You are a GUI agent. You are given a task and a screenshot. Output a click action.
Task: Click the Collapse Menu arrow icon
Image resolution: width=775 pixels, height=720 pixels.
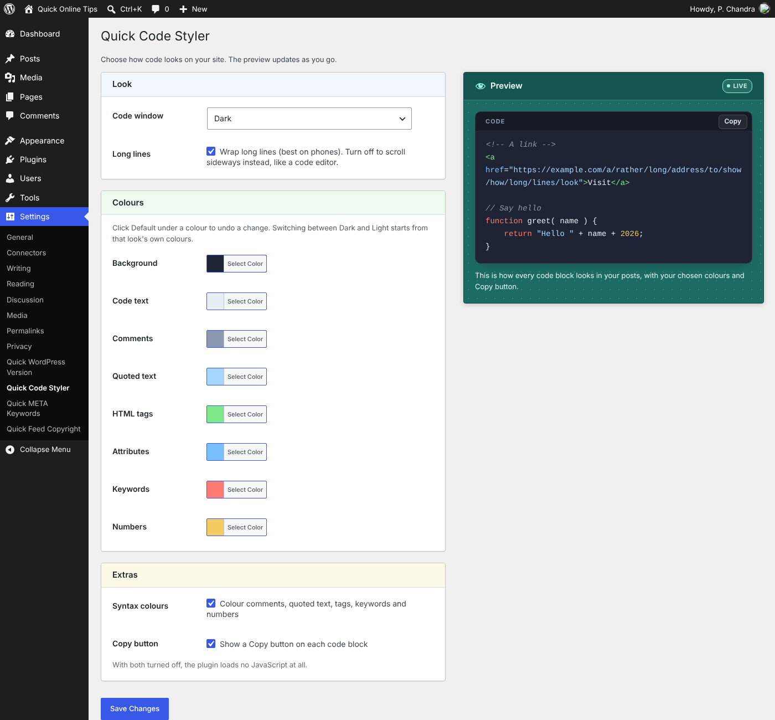click(x=10, y=450)
